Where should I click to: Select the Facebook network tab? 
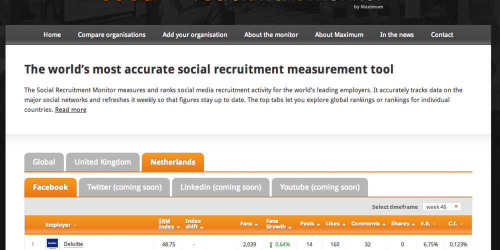pos(50,187)
